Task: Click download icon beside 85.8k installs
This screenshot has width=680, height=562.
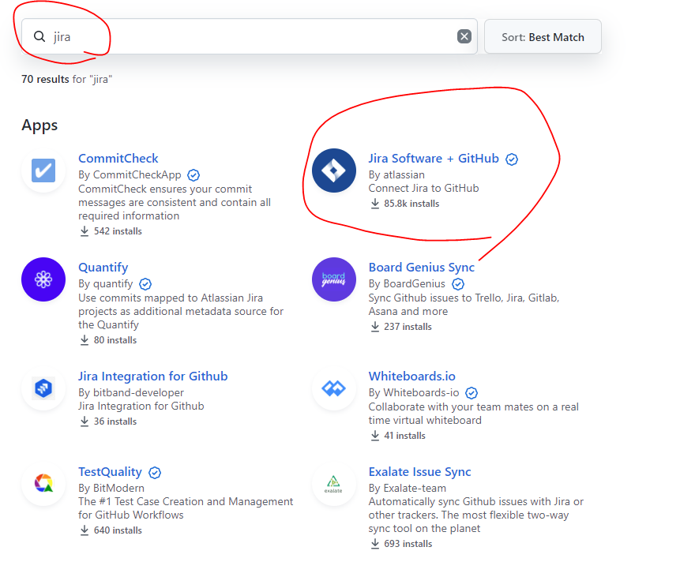Action: (x=375, y=203)
